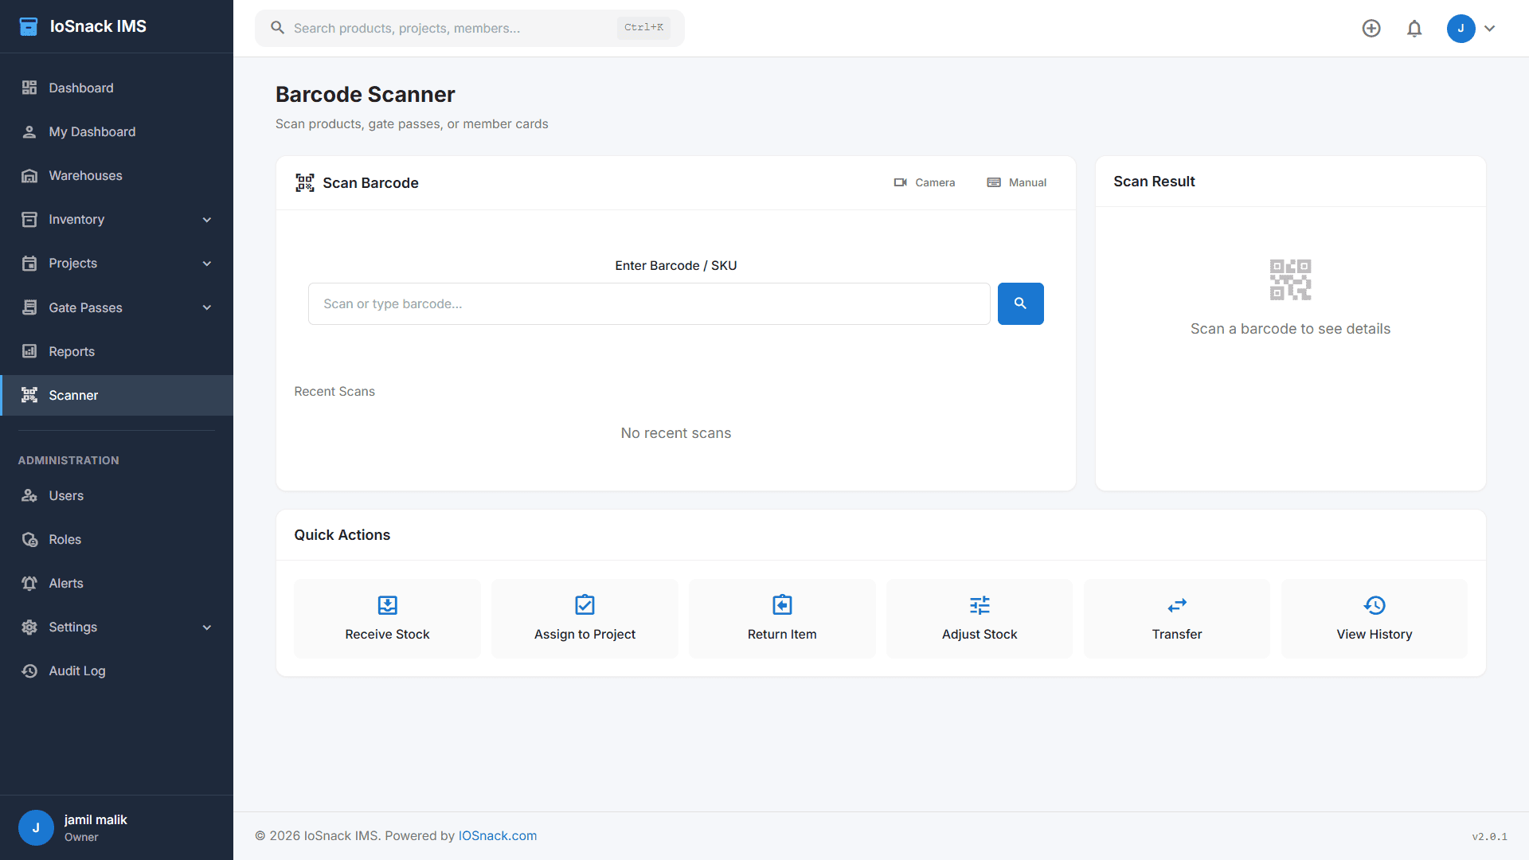Click the add plus icon in header
Image resolution: width=1529 pixels, height=860 pixels.
(1371, 29)
